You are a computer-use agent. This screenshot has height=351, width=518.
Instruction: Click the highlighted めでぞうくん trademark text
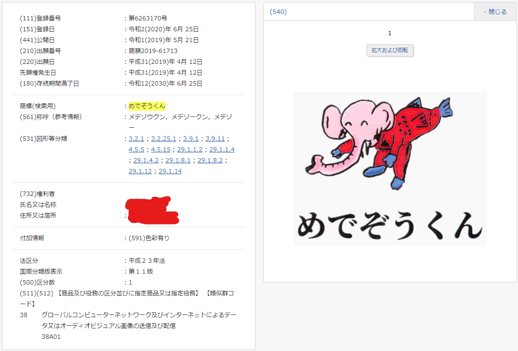pyautogui.click(x=147, y=106)
